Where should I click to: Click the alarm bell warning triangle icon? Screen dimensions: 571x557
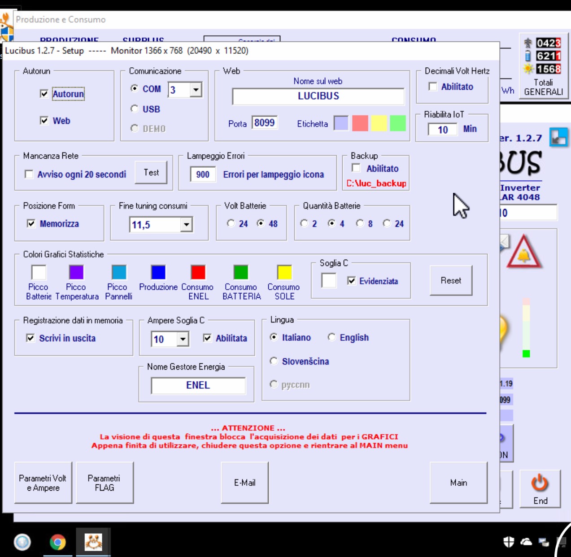click(523, 252)
